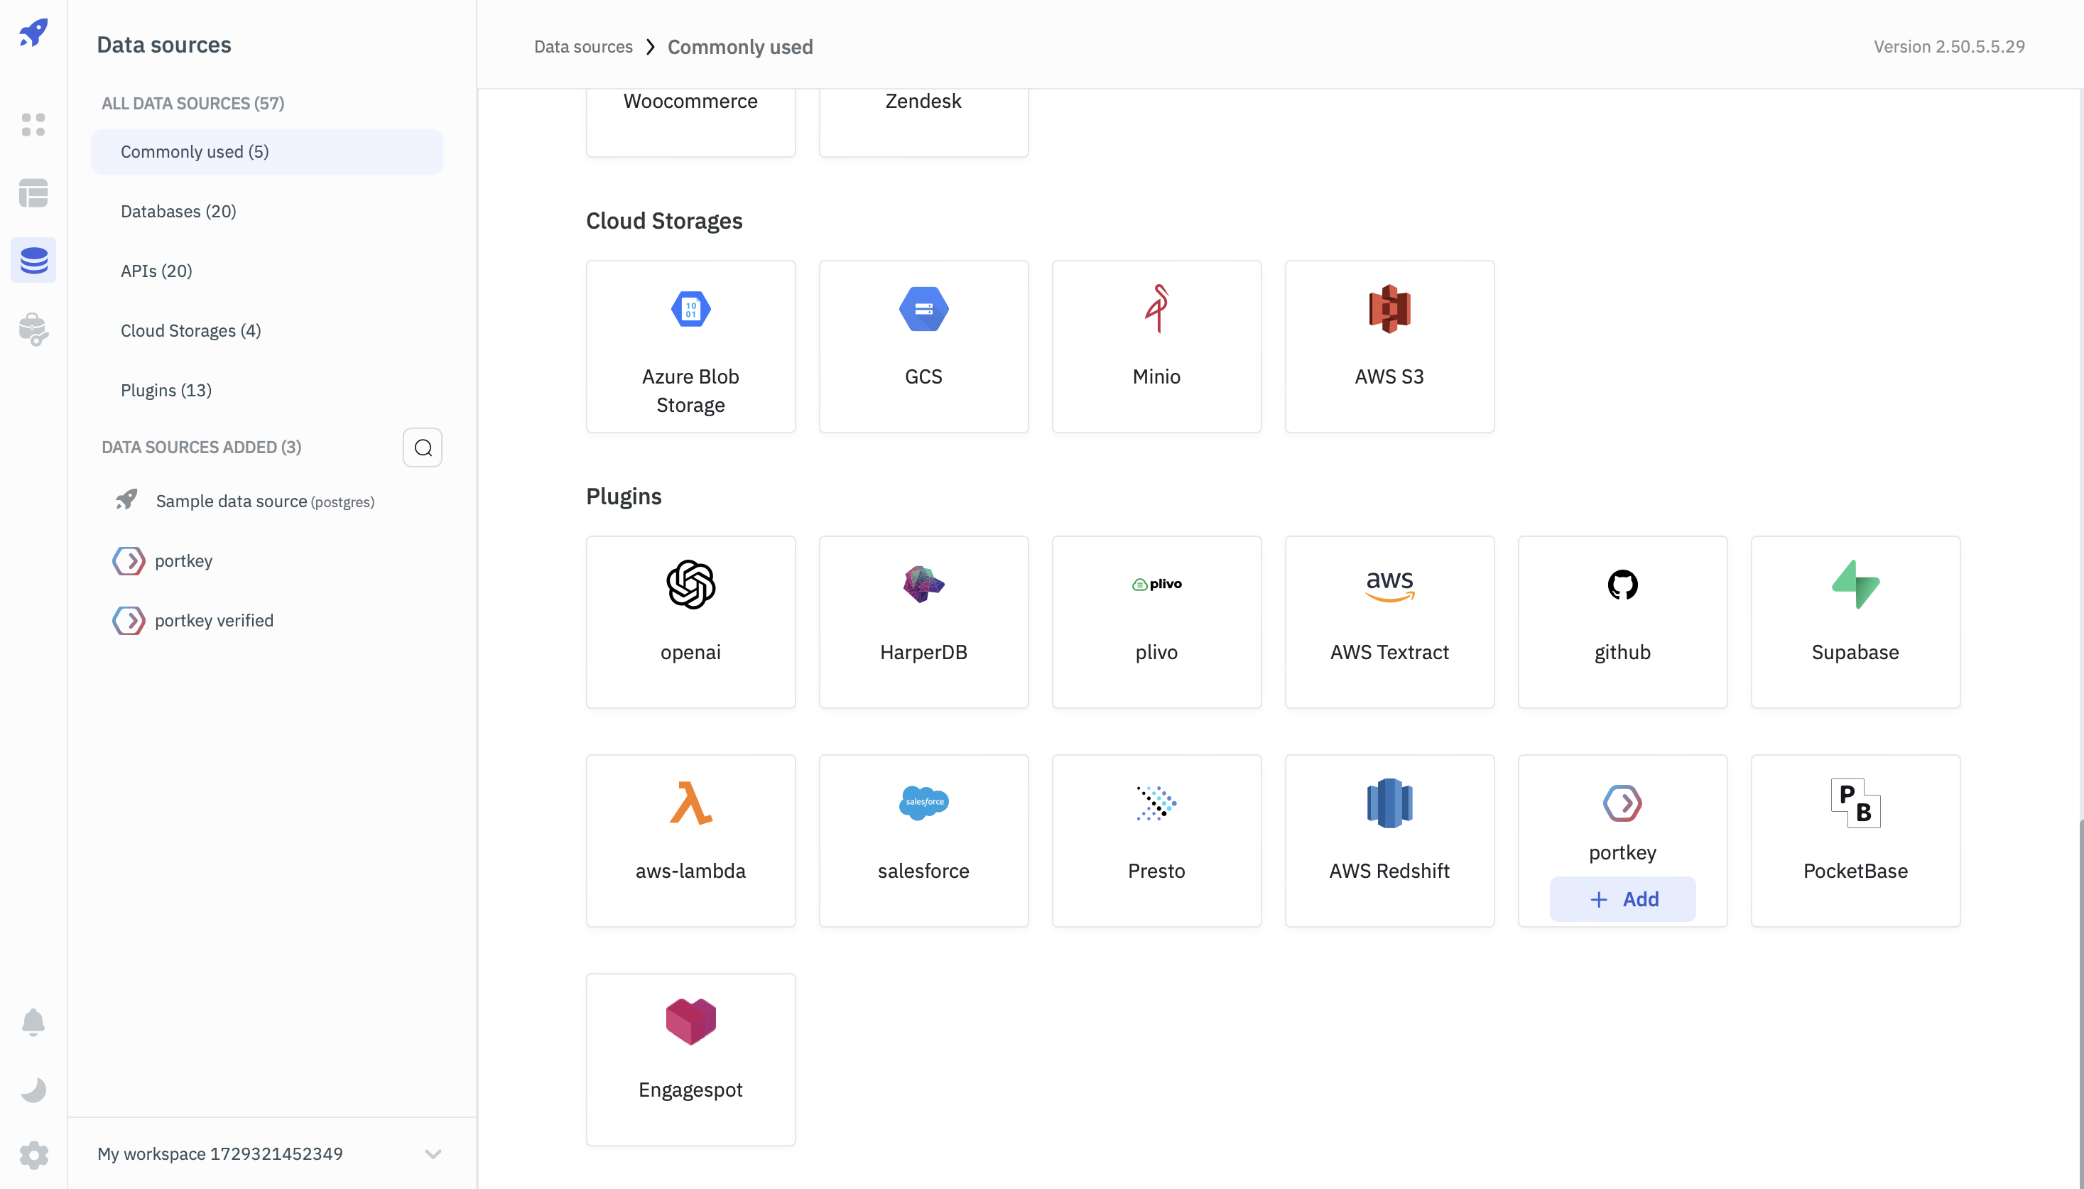The width and height of the screenshot is (2084, 1189).
Task: Toggle dark mode moon icon
Action: coord(33,1089)
